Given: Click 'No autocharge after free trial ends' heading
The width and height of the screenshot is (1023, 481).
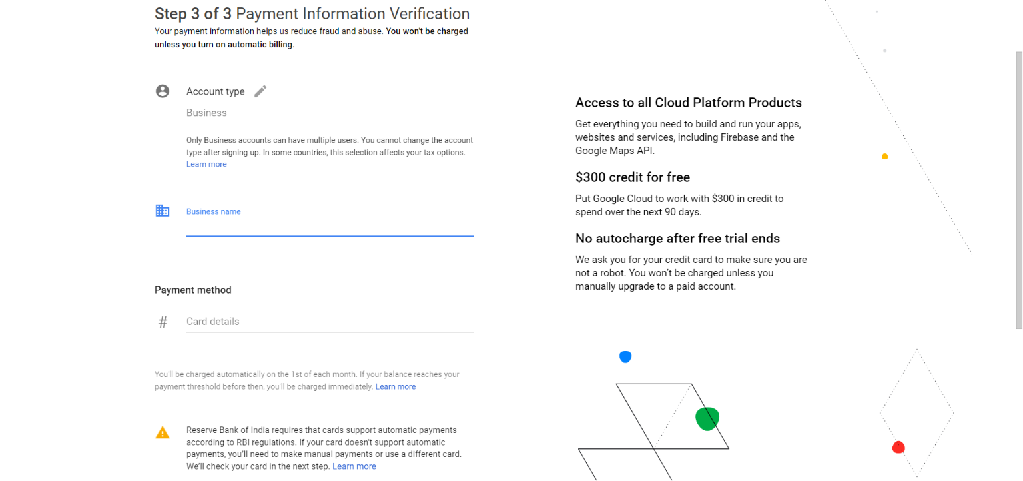Looking at the screenshot, I should tap(678, 239).
